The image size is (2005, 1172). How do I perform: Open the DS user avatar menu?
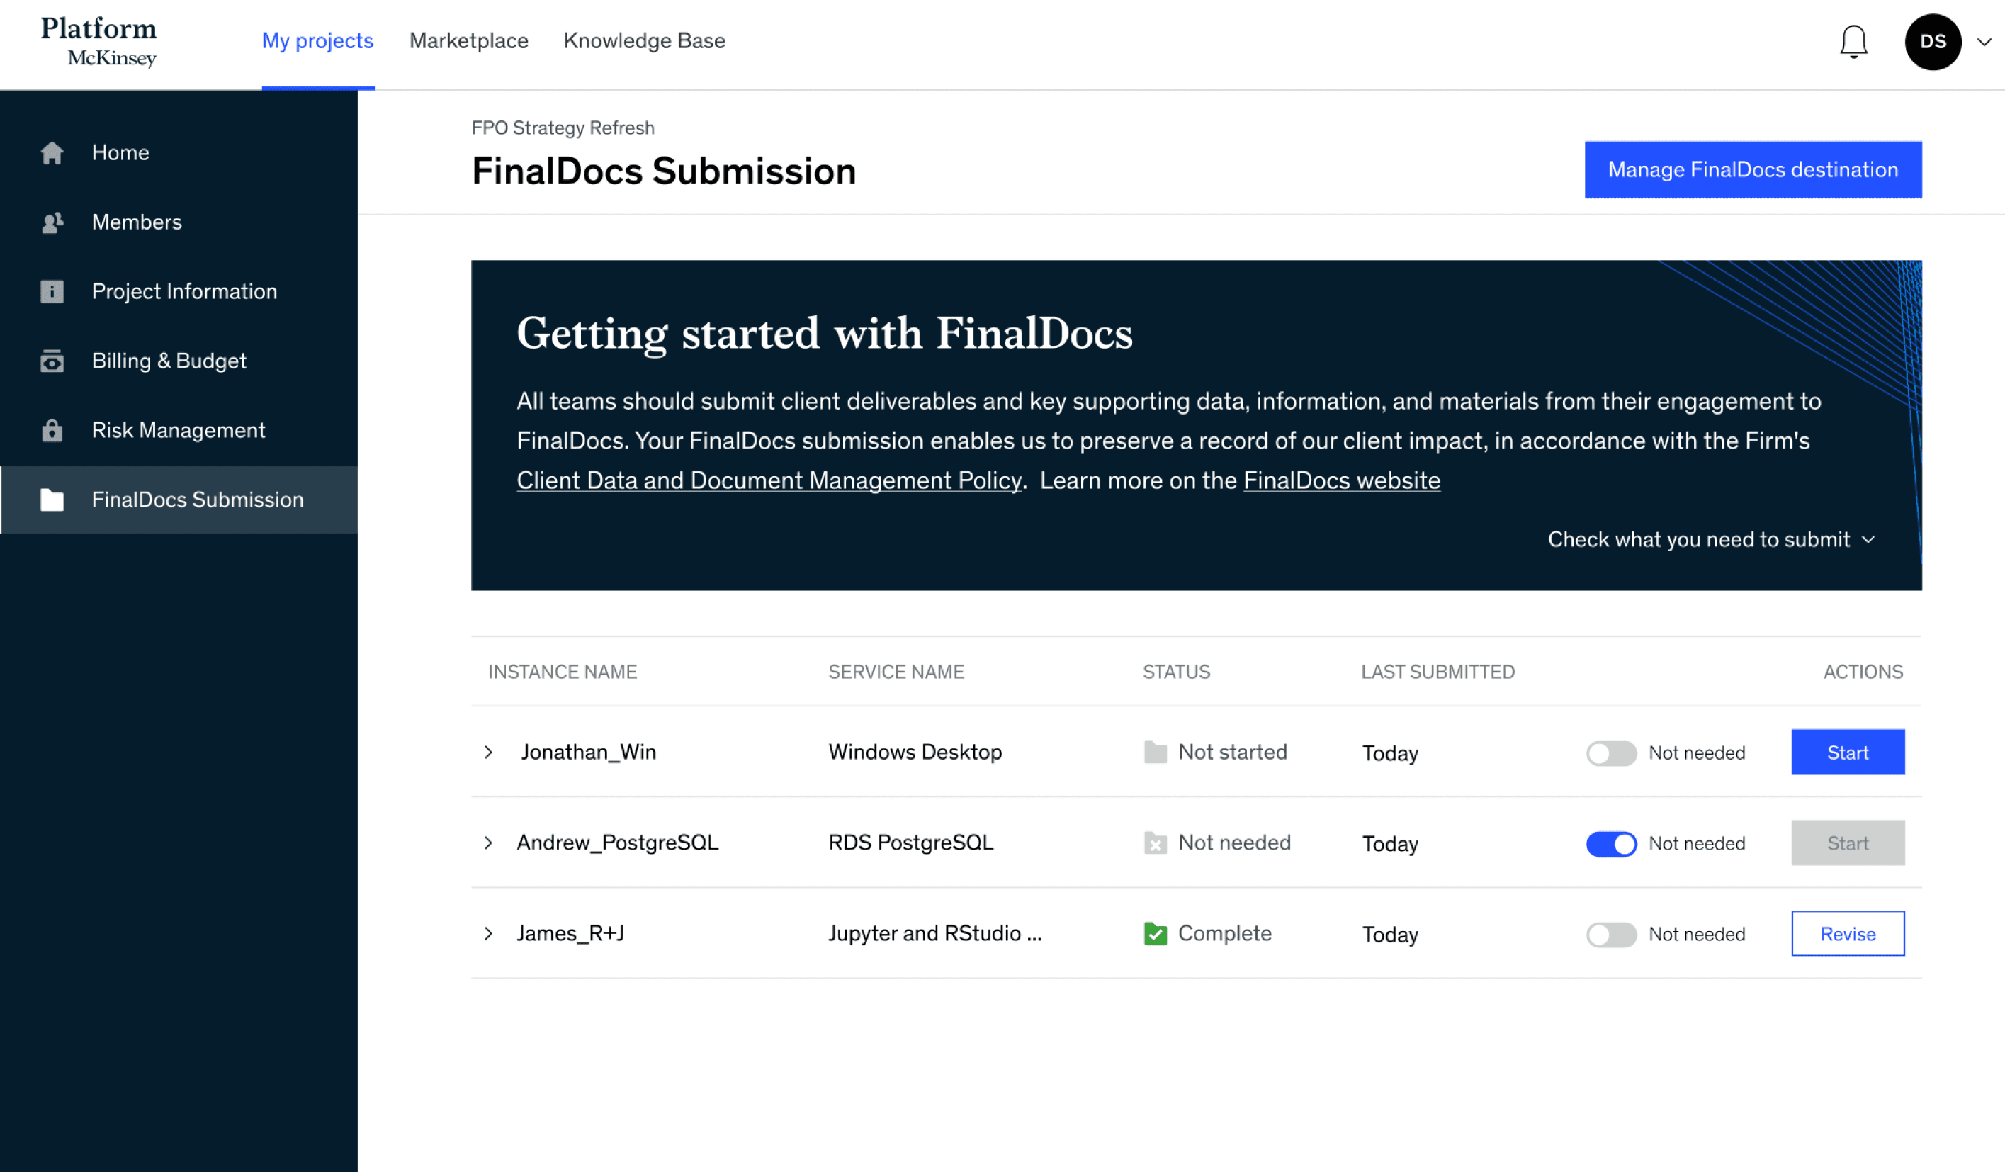pos(1933,43)
